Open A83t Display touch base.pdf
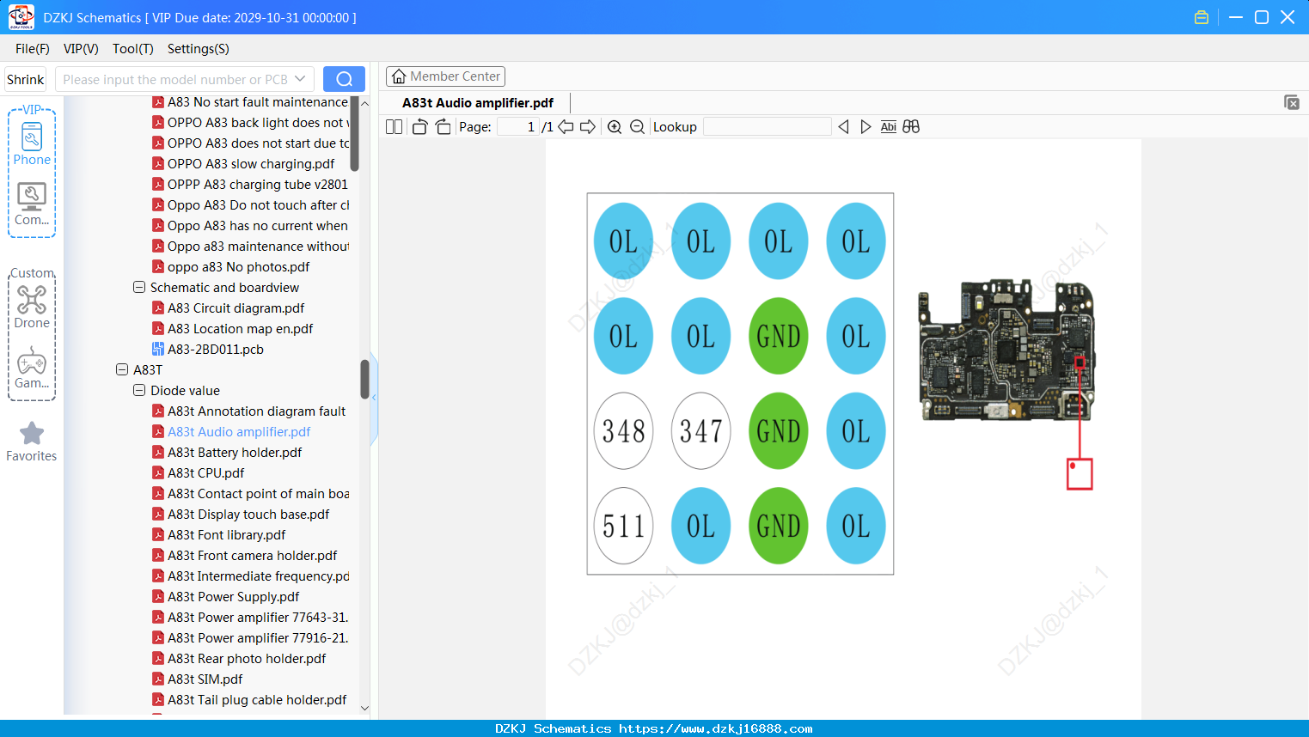Image resolution: width=1309 pixels, height=737 pixels. point(248,515)
